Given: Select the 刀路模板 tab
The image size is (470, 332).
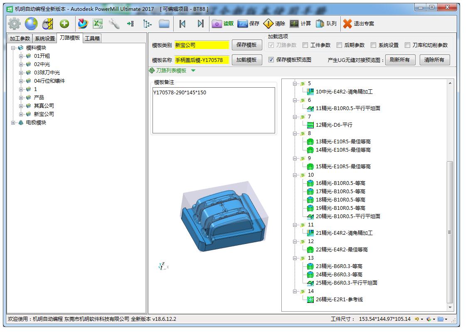Looking at the screenshot, I should tap(69, 38).
